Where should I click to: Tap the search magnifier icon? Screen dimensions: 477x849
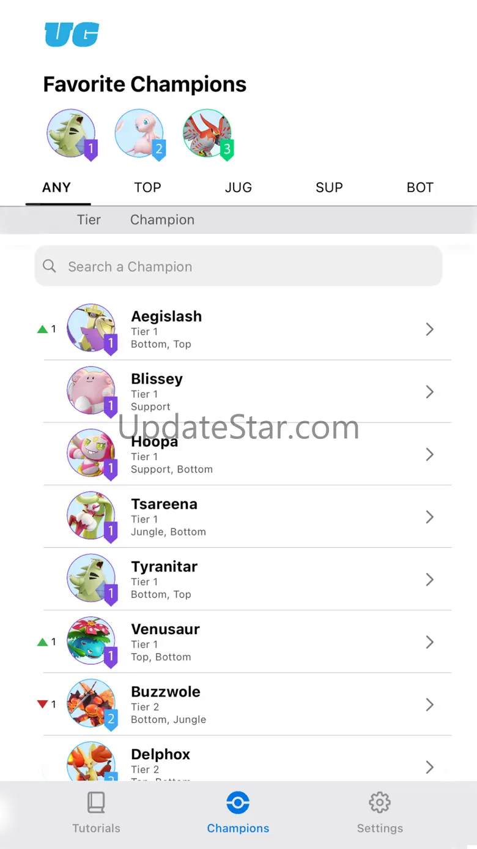point(50,266)
